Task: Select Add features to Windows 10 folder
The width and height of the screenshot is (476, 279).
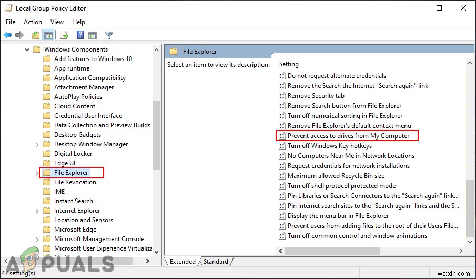Action: point(93,59)
